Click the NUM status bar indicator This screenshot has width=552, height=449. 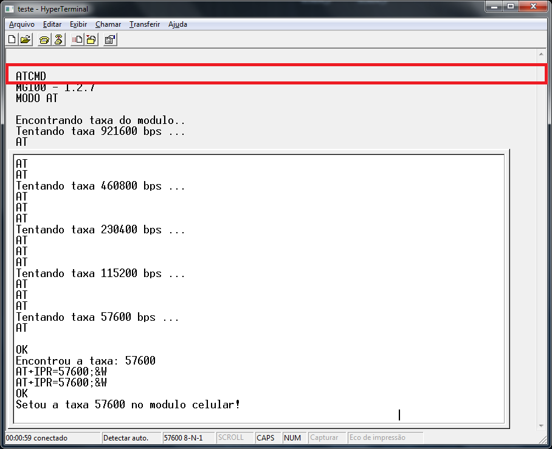292,437
